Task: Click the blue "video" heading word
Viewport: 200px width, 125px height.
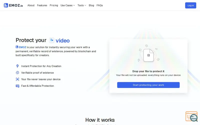Action: pyautogui.click(x=63, y=40)
